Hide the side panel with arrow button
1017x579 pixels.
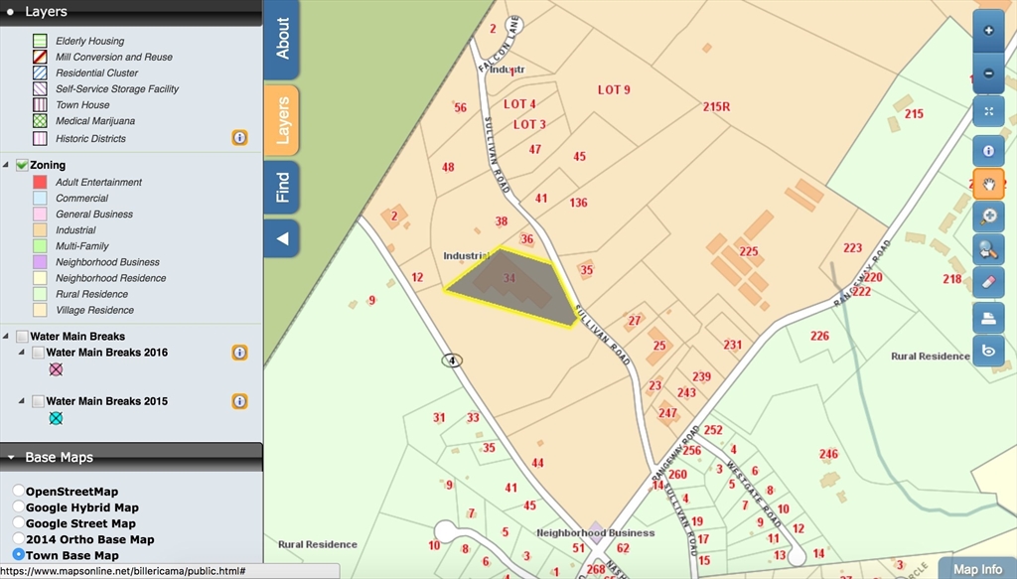pyautogui.click(x=282, y=238)
